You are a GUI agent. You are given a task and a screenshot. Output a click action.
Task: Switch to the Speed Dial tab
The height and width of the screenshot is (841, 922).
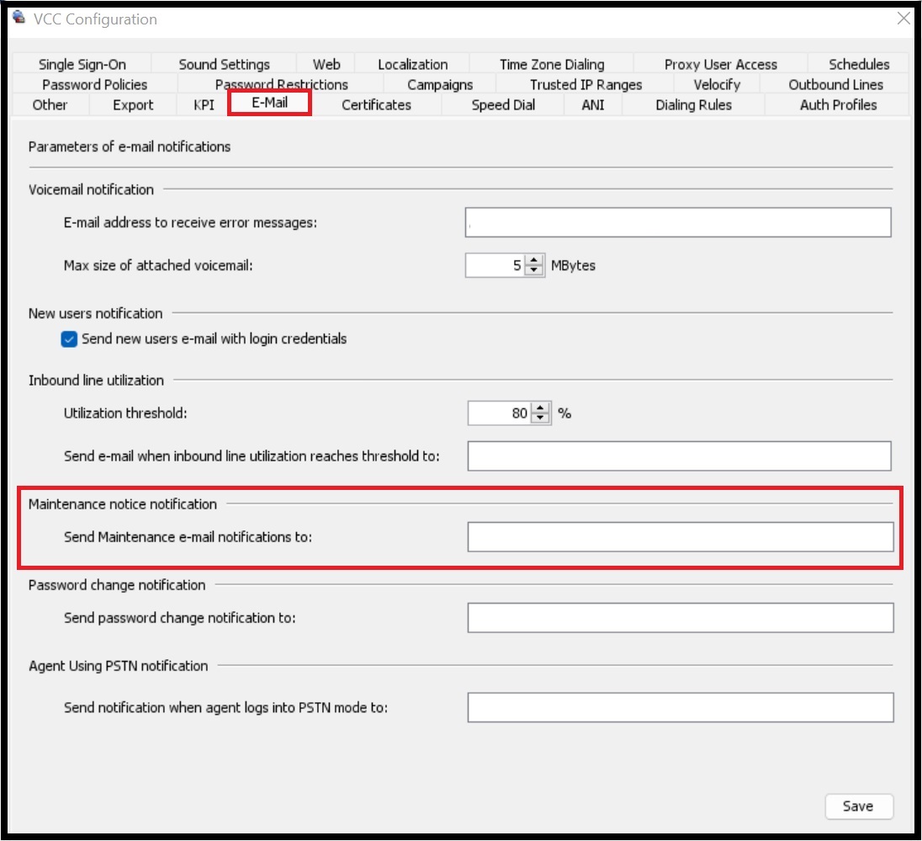pyautogui.click(x=503, y=104)
